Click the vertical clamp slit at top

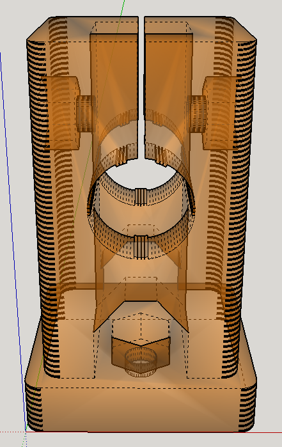tap(141, 87)
